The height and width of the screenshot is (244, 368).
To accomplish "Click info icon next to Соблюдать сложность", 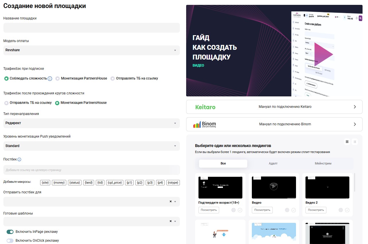I will pos(50,78).
